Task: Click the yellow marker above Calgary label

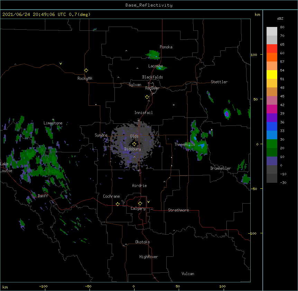Action: click(140, 204)
